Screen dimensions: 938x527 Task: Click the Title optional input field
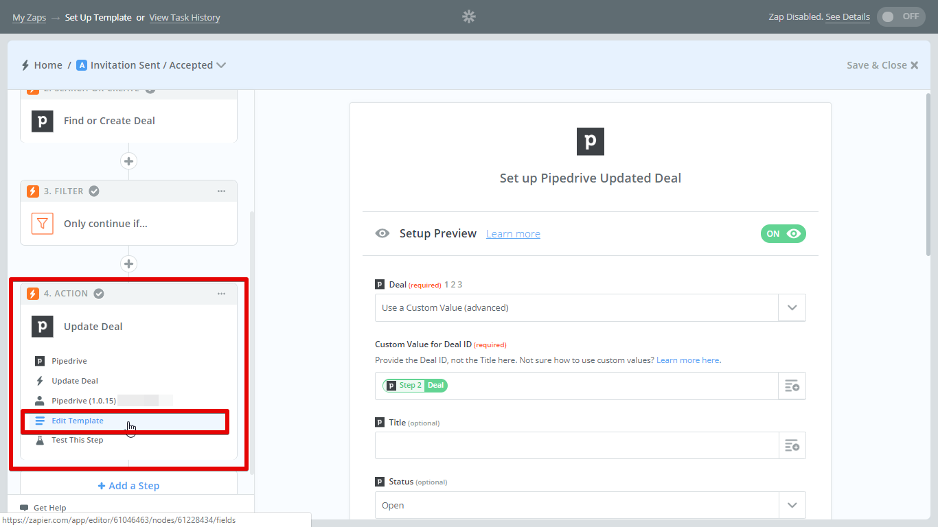pos(576,446)
